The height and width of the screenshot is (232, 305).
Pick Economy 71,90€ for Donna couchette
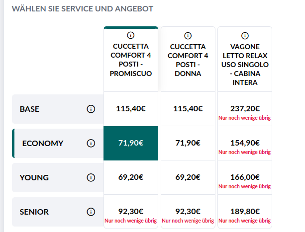click(188, 143)
